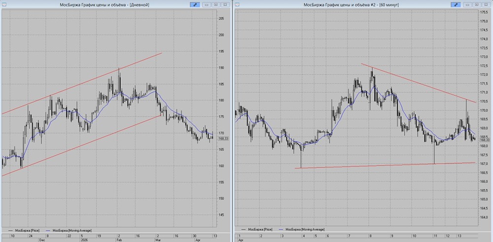The image size is (493, 242).
Task: Click 'Mar' month label on daily time axis
Action: click(x=159, y=240)
